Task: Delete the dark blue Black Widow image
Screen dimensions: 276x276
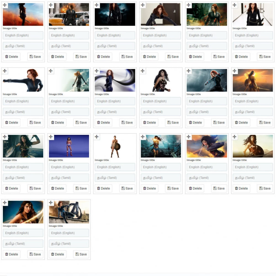Action: click(104, 57)
